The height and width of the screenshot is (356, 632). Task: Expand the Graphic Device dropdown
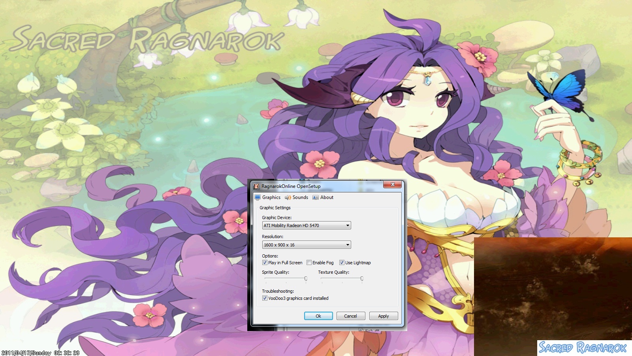click(307, 225)
